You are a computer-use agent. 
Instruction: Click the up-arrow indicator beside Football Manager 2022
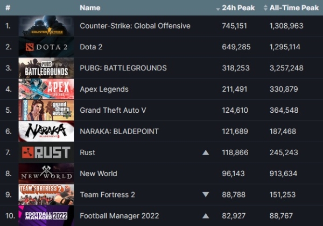point(205,216)
